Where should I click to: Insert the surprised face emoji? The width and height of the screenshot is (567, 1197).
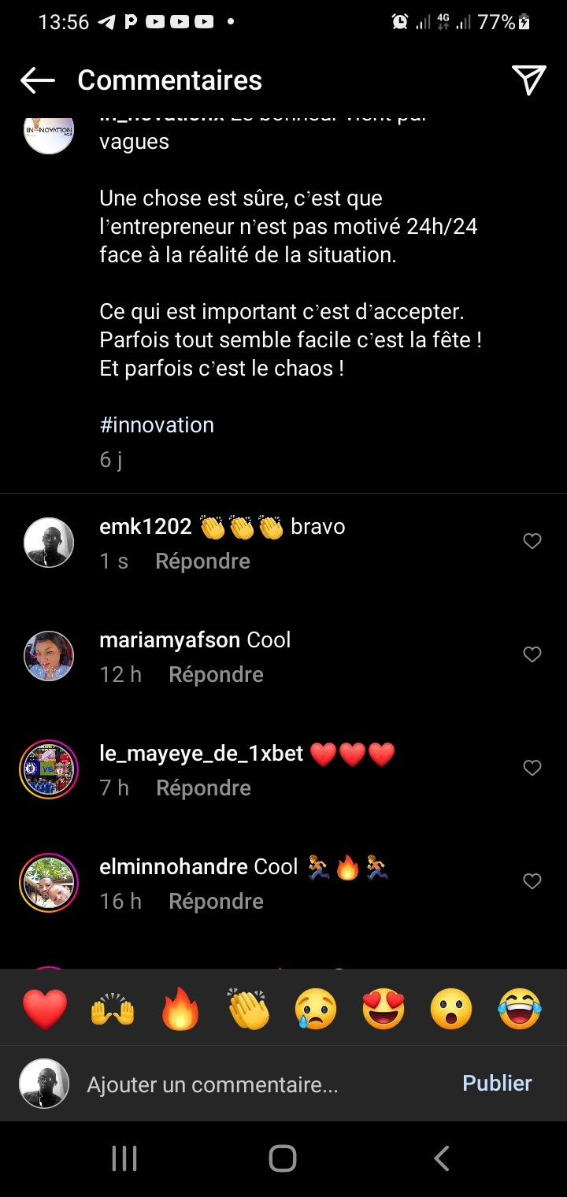click(451, 1009)
